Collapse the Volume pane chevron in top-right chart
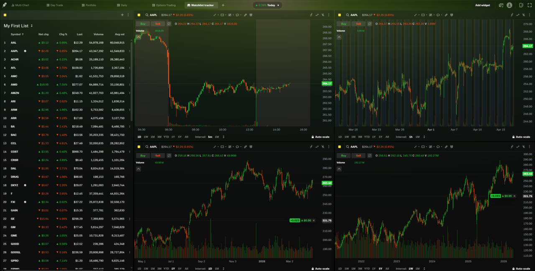Image resolution: width=535 pixels, height=271 pixels. [x=339, y=37]
